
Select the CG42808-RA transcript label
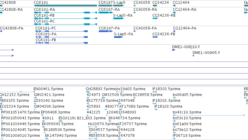11,10
